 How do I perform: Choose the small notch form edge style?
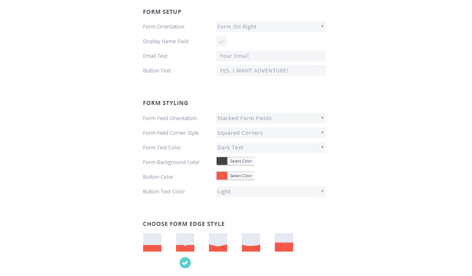tap(185, 242)
